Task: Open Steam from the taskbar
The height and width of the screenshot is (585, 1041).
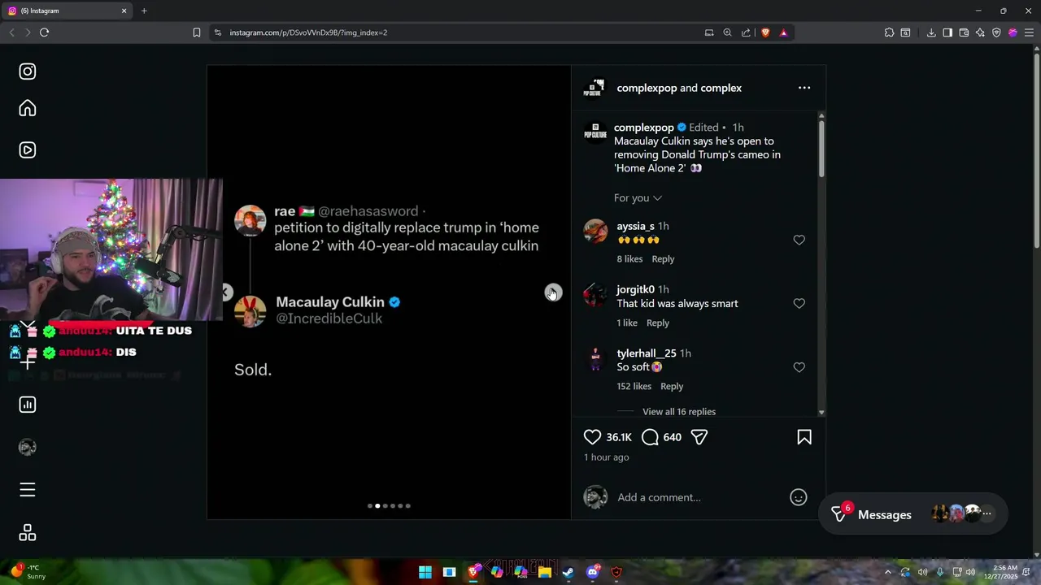Action: [x=568, y=572]
